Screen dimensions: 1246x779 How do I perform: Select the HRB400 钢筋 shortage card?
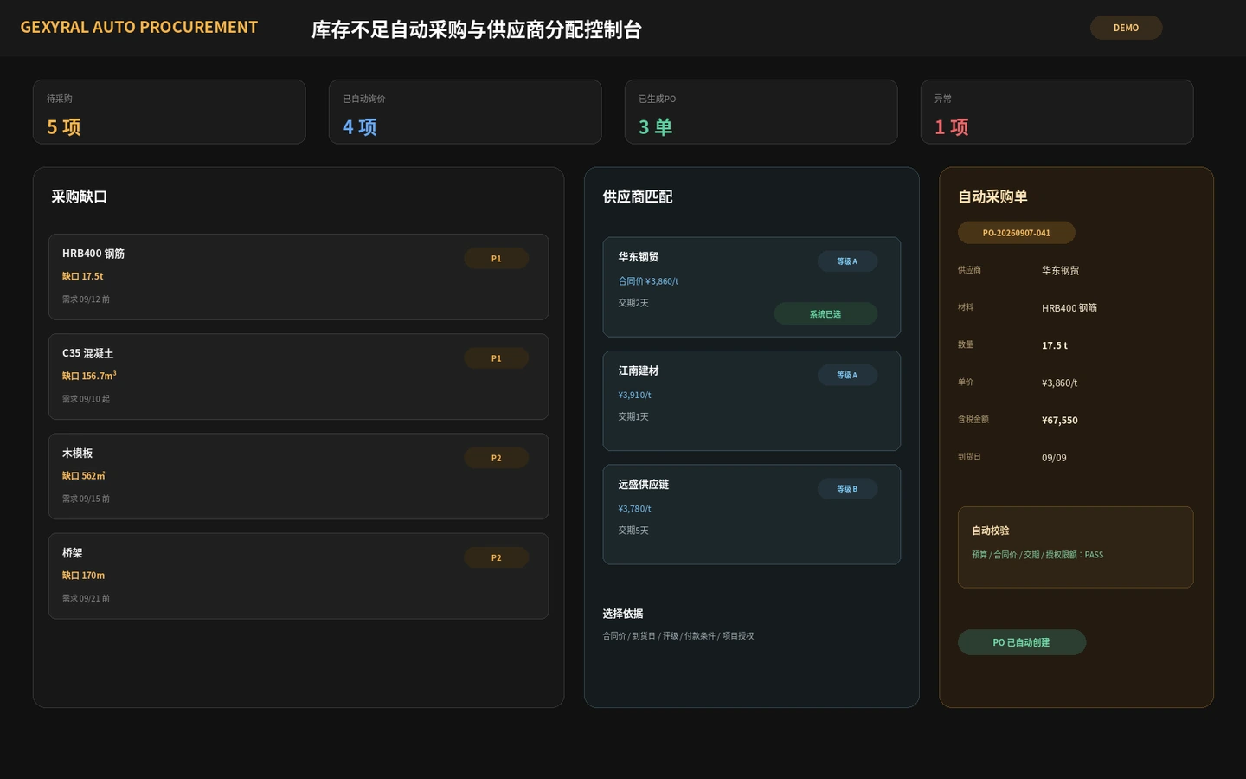(299, 277)
